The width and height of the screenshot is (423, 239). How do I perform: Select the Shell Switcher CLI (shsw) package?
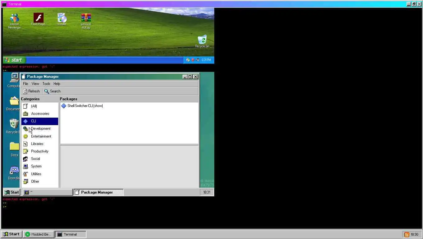82,106
